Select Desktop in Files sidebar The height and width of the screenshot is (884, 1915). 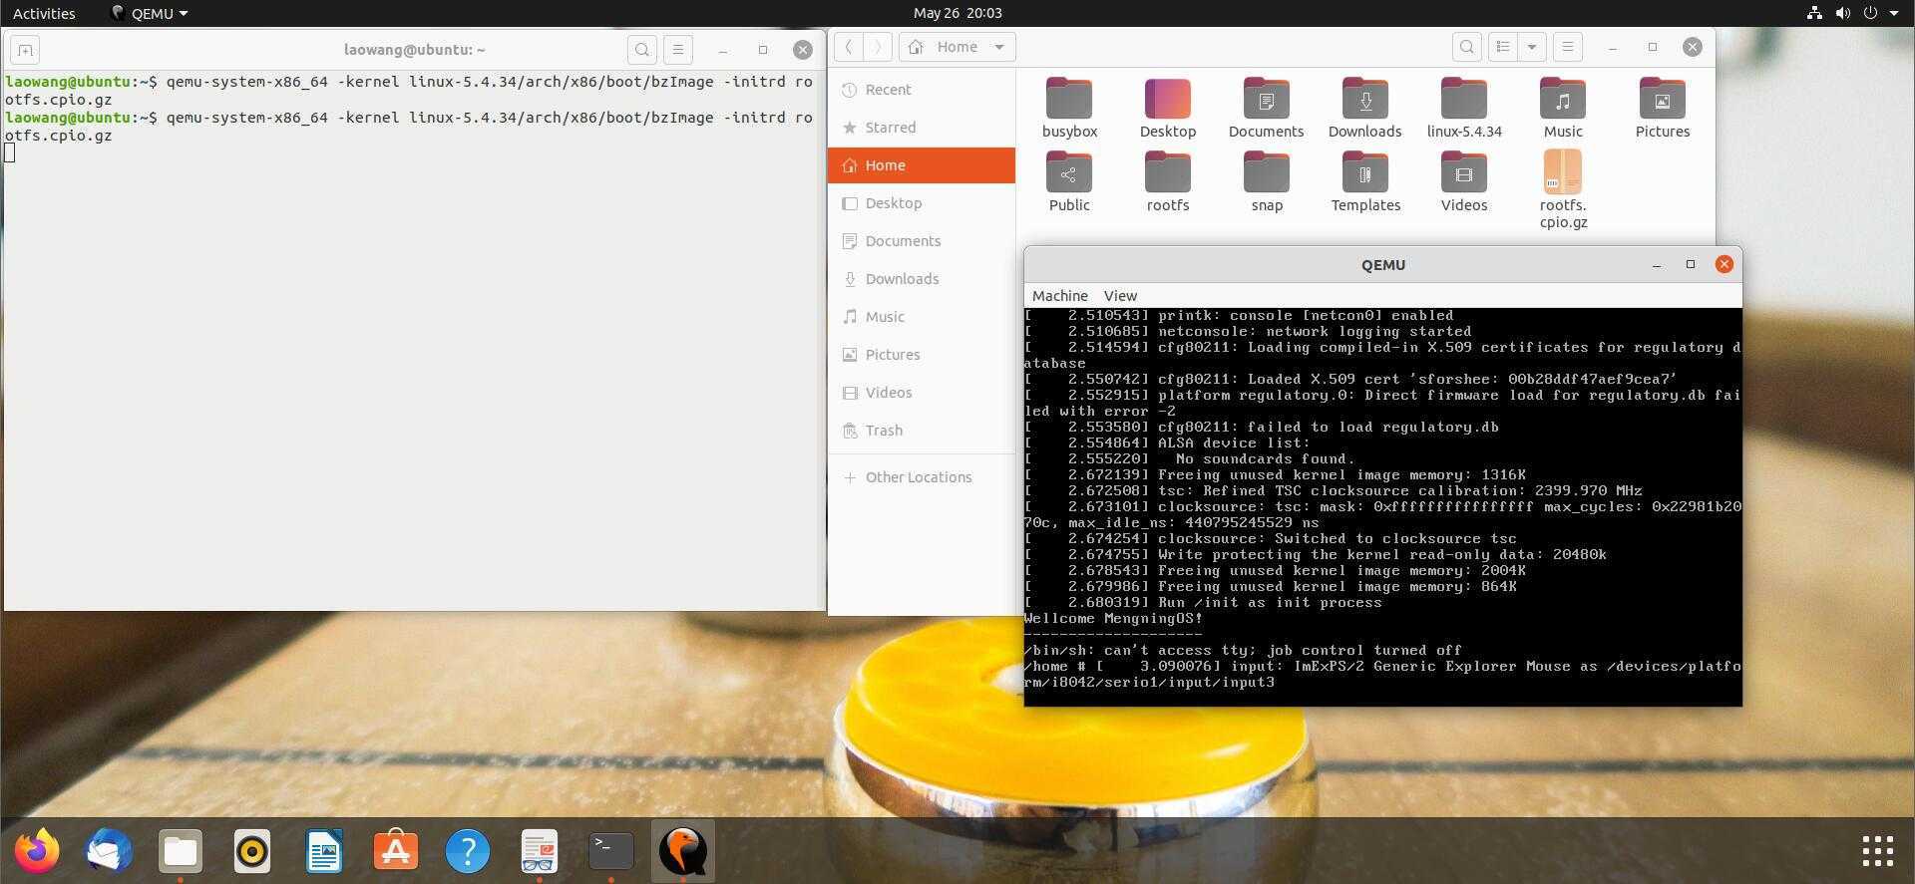pos(922,203)
